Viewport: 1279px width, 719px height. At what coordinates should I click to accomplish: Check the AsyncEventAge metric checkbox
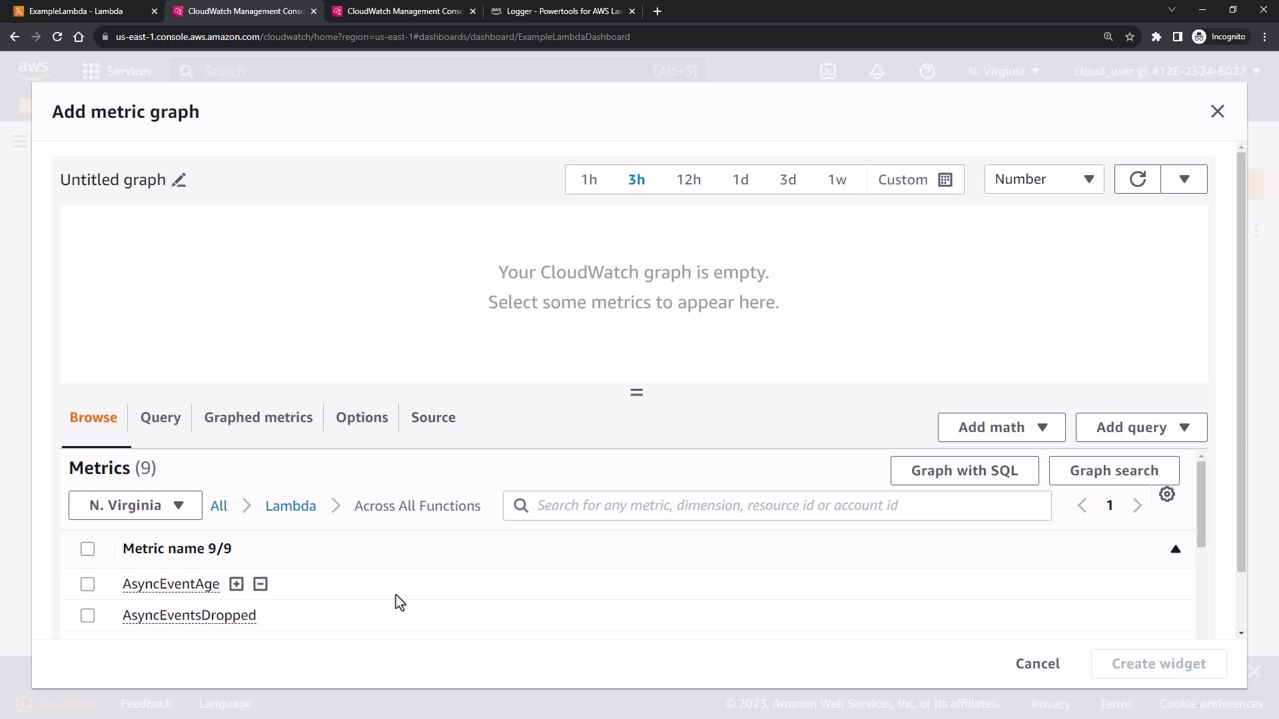click(x=87, y=584)
